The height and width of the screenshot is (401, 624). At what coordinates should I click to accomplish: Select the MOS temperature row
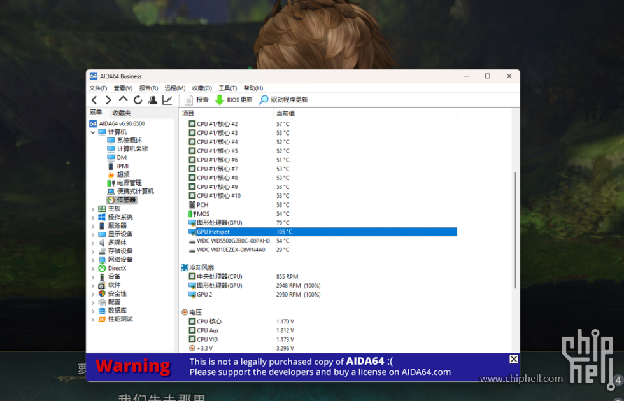[322, 214]
